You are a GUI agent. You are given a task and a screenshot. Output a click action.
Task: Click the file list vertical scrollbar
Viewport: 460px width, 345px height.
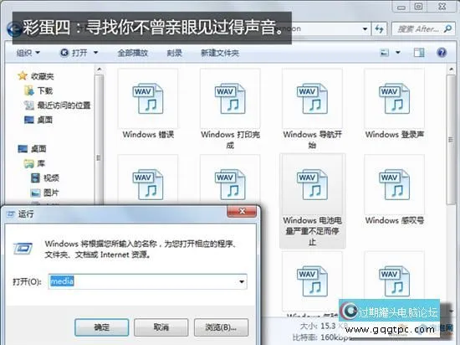(x=451, y=140)
